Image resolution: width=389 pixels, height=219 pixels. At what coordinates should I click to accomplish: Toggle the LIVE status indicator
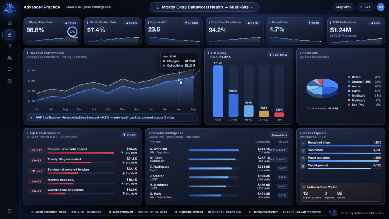click(365, 7)
